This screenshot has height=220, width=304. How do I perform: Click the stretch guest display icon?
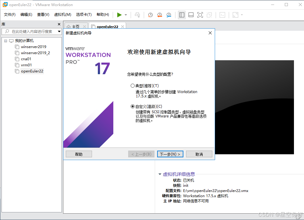[x=235, y=15]
